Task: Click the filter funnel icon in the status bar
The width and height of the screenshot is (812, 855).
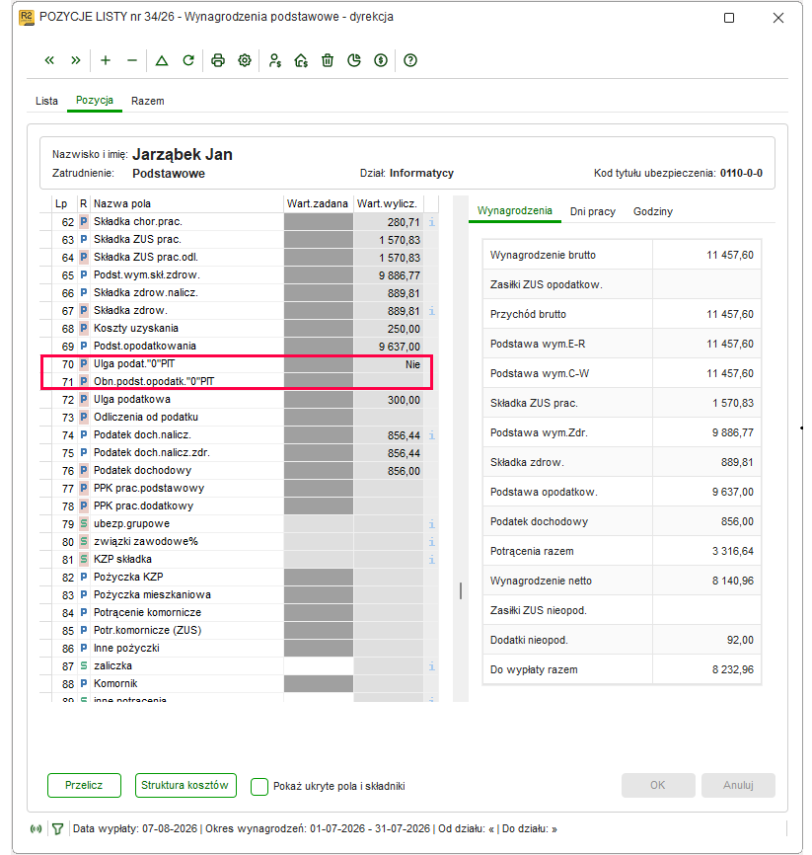Action: pyautogui.click(x=57, y=828)
